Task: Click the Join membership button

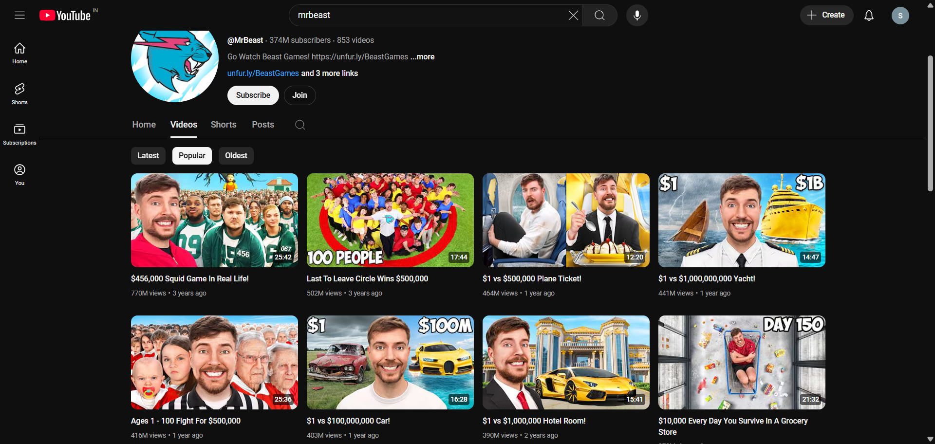Action: (299, 95)
